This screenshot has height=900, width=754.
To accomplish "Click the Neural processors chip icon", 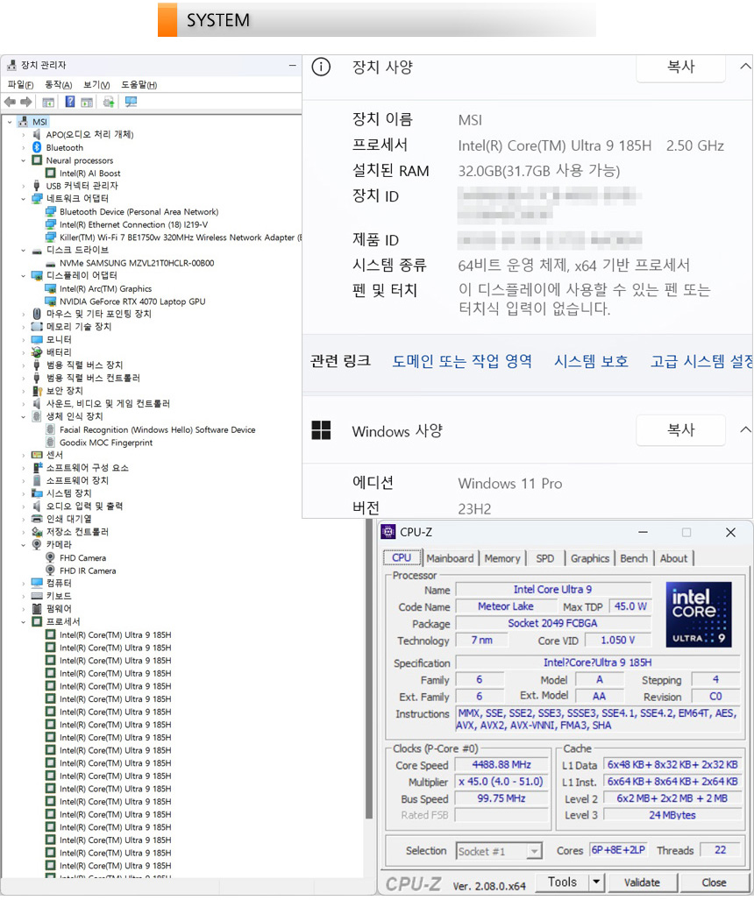I will coord(38,160).
